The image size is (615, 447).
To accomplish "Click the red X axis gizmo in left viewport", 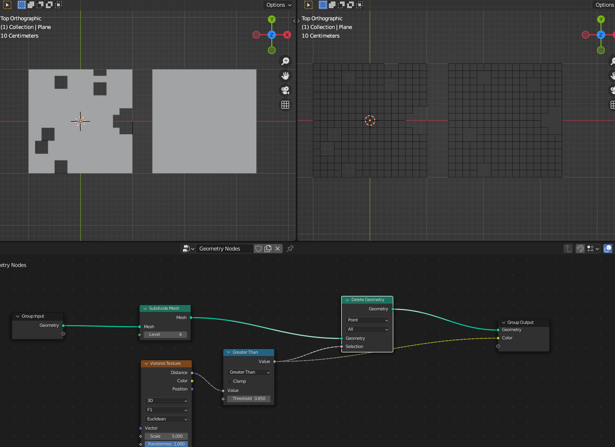I will 287,35.
